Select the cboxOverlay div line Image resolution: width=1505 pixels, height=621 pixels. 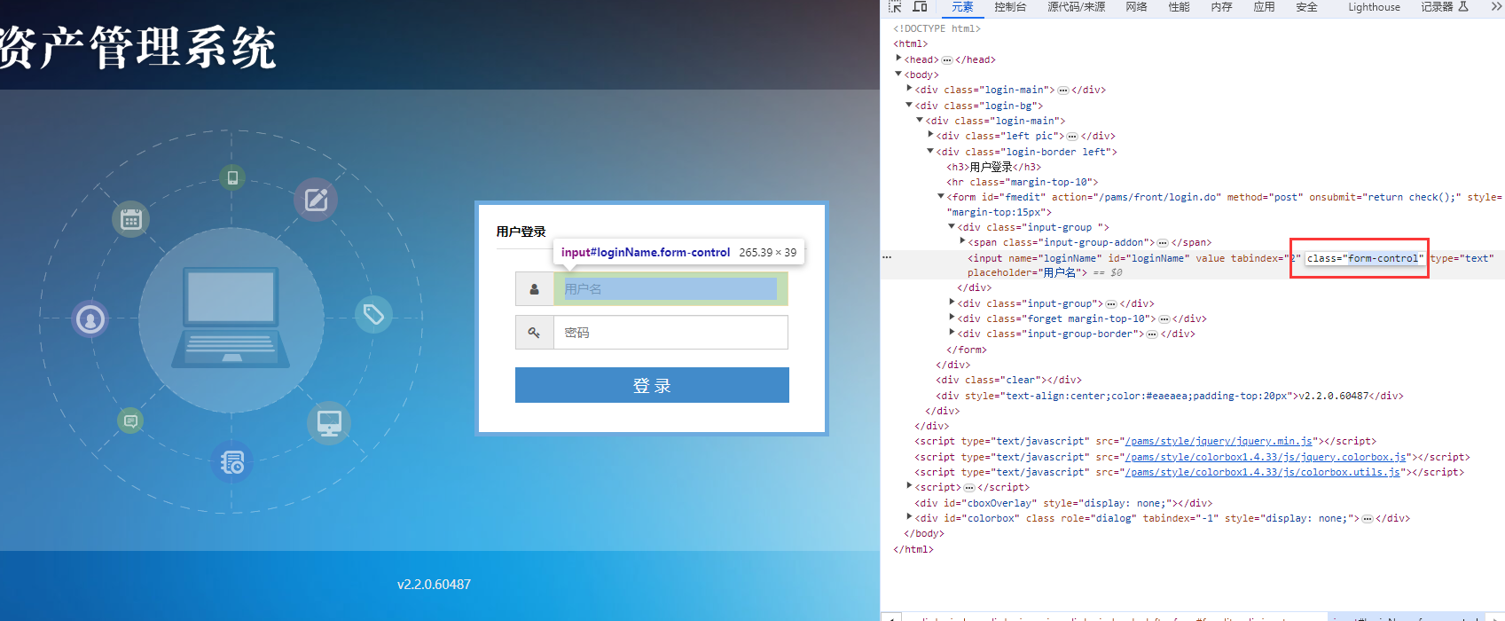1063,503
